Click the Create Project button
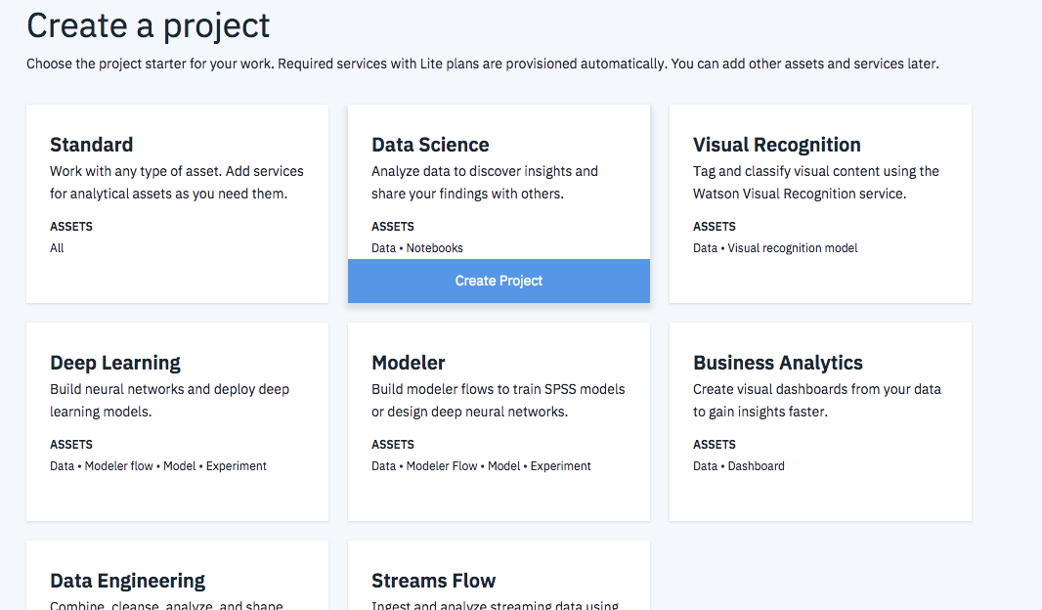Viewport: 1042px width, 610px height. pyautogui.click(x=499, y=281)
